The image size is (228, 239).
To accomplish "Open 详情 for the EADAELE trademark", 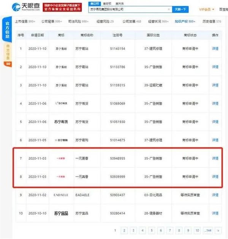I will point(215,195).
